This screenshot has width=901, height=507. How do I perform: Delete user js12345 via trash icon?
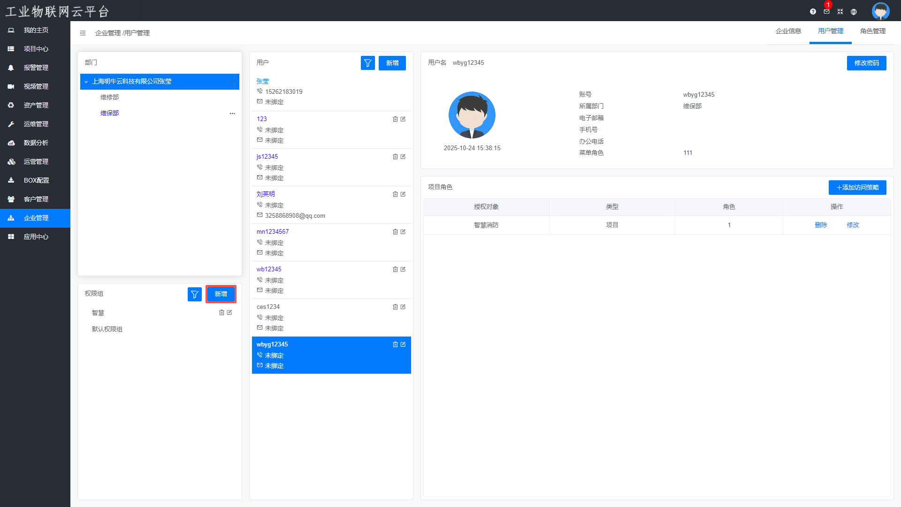(x=395, y=157)
